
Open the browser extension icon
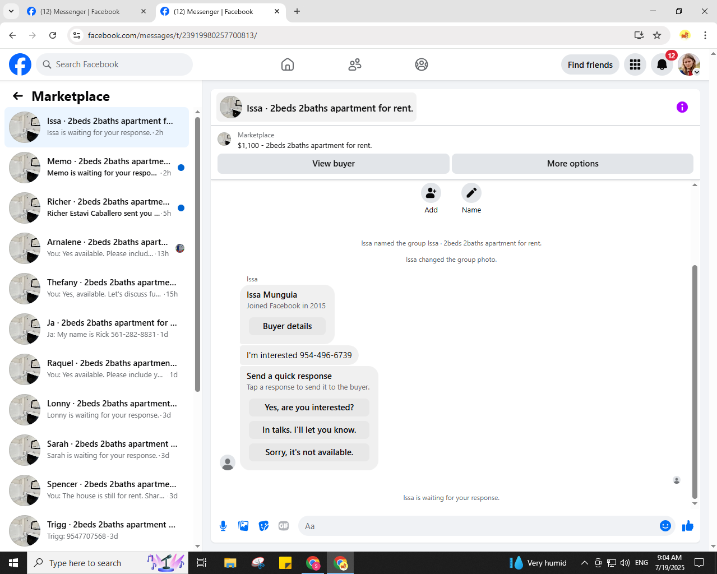684,35
